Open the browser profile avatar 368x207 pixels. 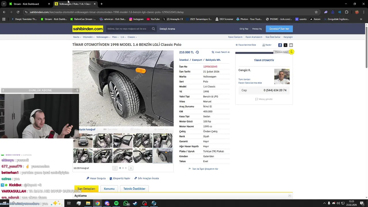point(357,12)
